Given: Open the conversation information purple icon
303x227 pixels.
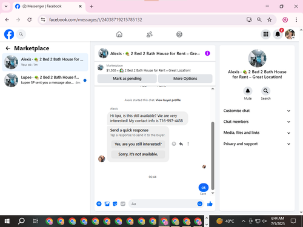Looking at the screenshot, I should (207, 53).
